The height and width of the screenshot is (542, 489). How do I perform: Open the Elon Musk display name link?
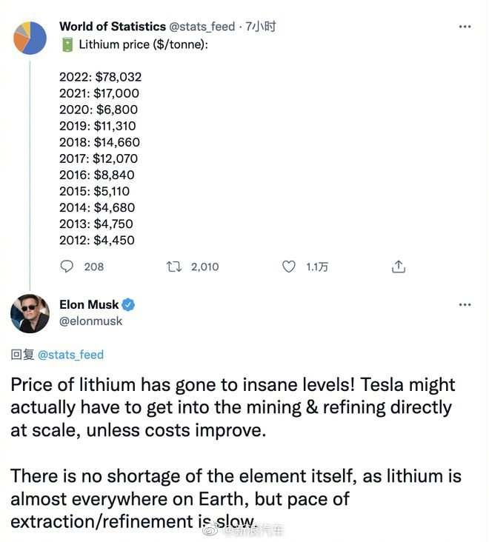point(89,305)
